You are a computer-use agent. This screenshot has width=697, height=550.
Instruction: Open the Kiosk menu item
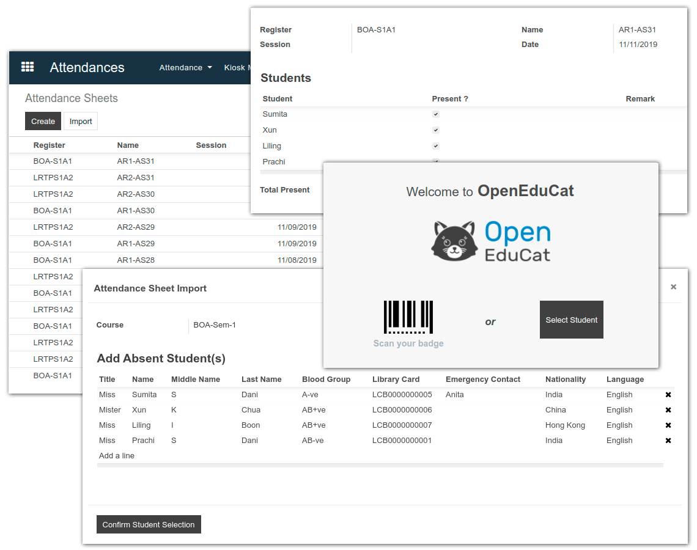pos(237,68)
